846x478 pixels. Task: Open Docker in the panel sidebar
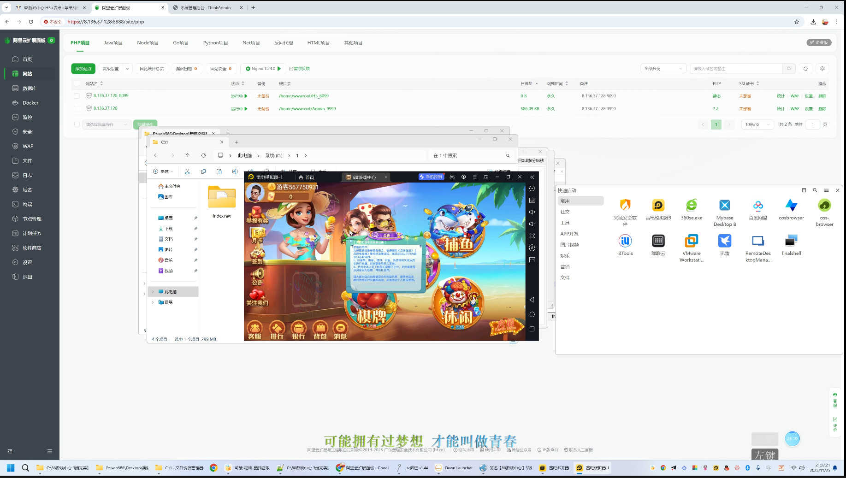[x=30, y=103]
